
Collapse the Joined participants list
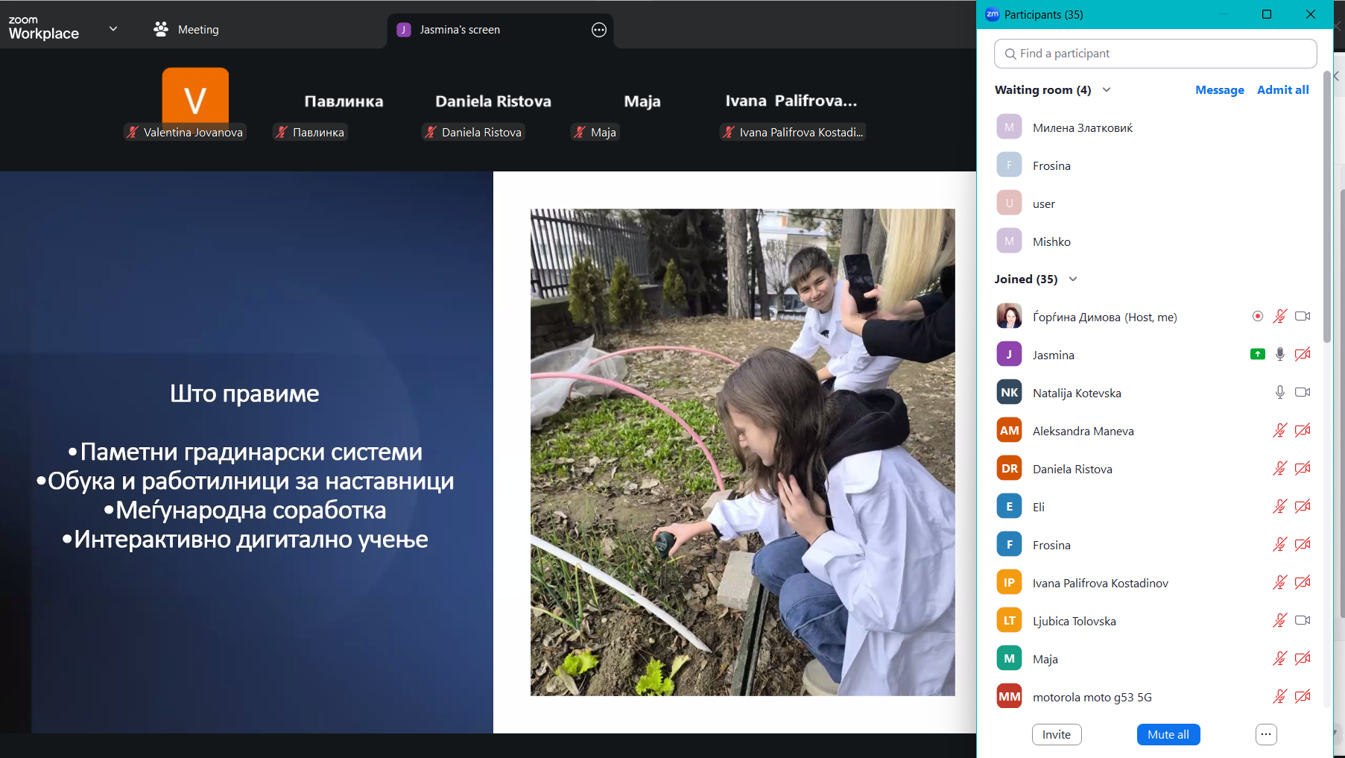pyautogui.click(x=1073, y=279)
